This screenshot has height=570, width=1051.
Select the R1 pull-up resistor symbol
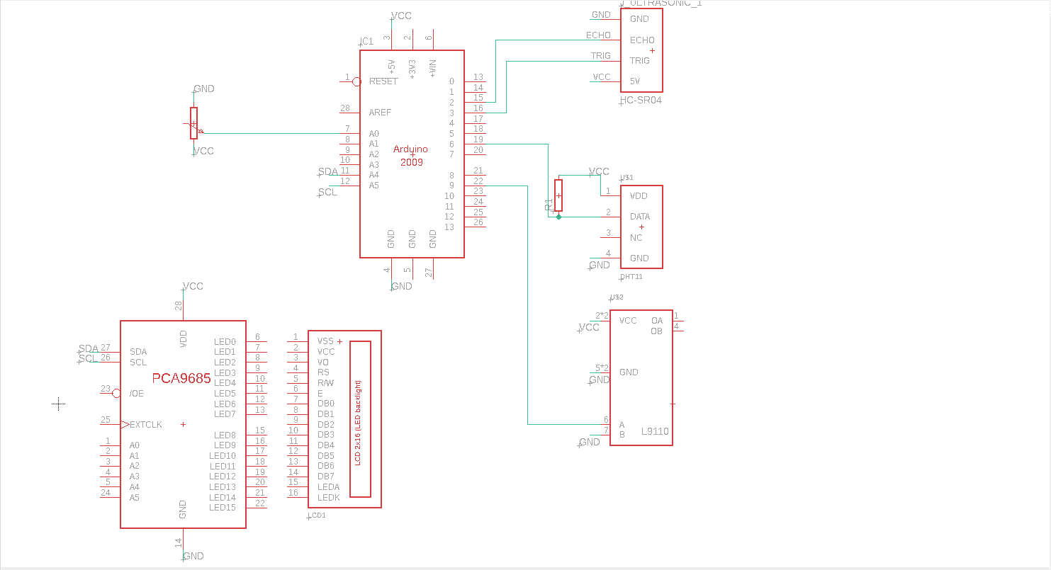(x=558, y=195)
